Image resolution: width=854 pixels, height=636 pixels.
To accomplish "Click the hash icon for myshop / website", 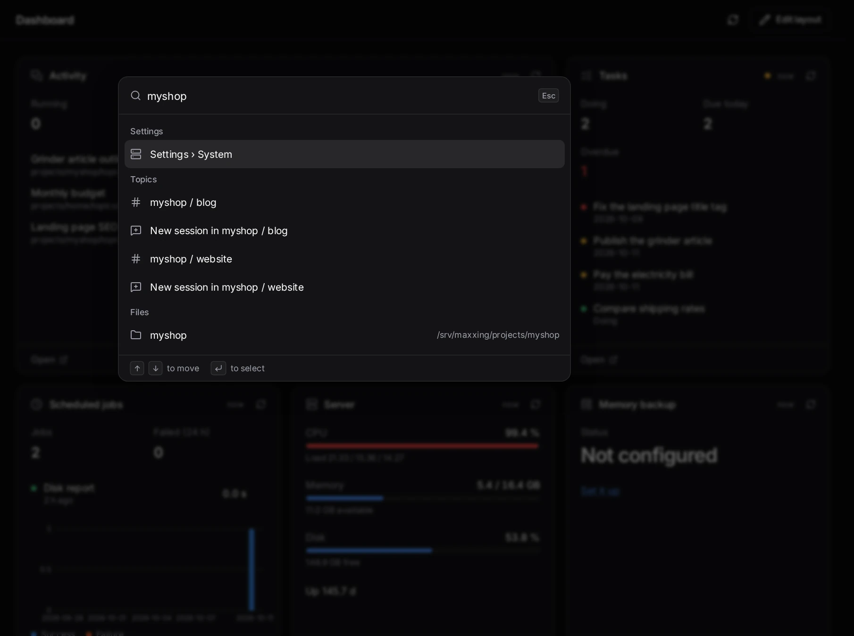I will click(x=136, y=259).
